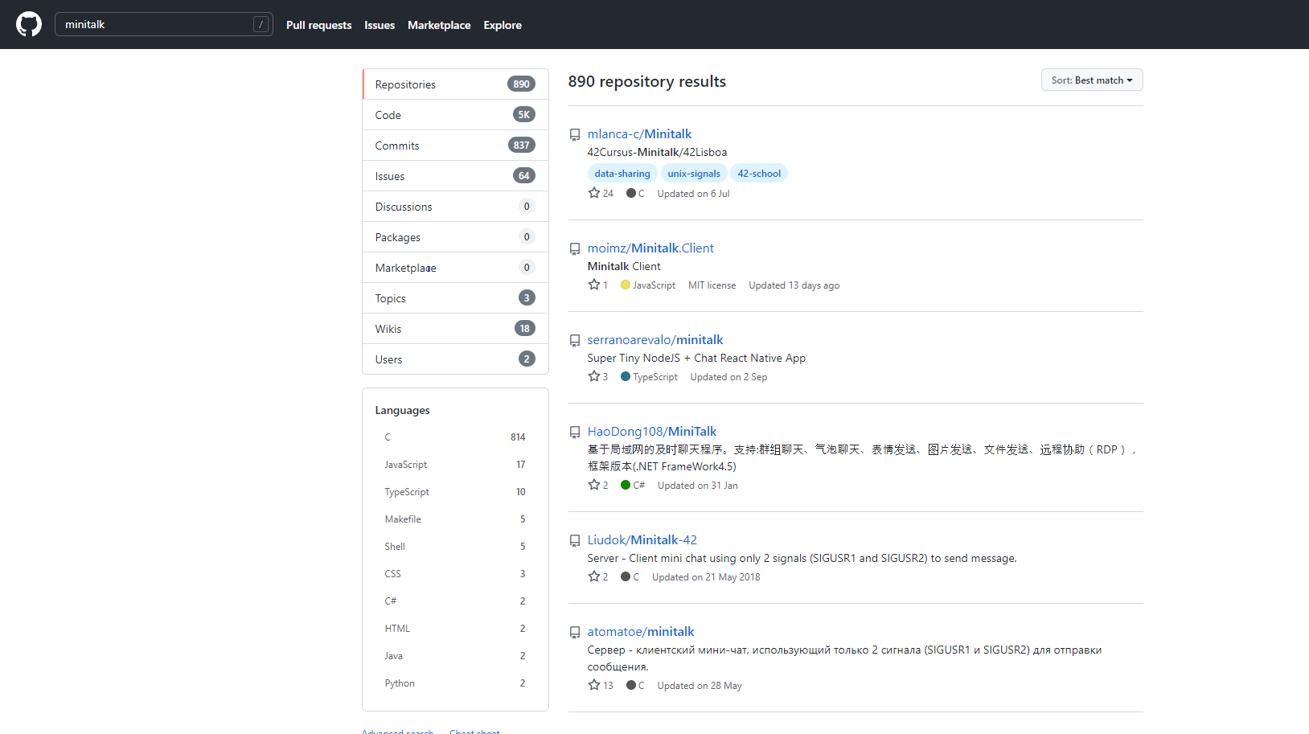1309x734 pixels.
Task: Open the HaoDong108/MiniTalk repository
Action: 652,432
